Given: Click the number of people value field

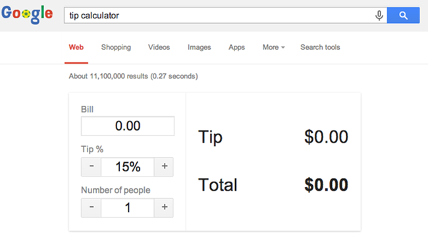Looking at the screenshot, I should pyautogui.click(x=128, y=207).
